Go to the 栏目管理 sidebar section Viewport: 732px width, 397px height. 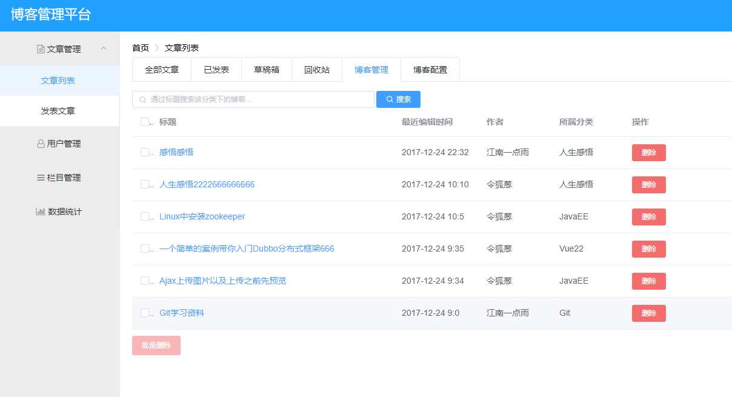coord(59,178)
